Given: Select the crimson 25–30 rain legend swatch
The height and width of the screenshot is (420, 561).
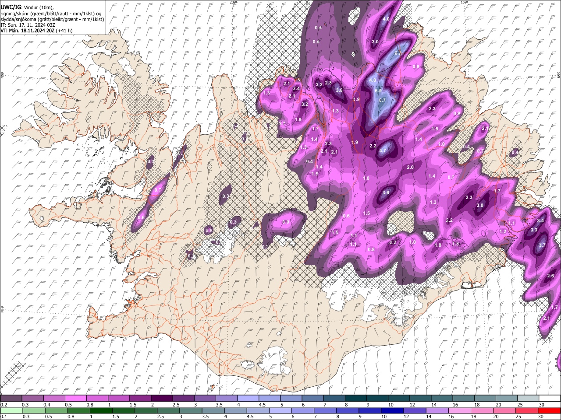Looking at the screenshot, I should (x=527, y=410).
